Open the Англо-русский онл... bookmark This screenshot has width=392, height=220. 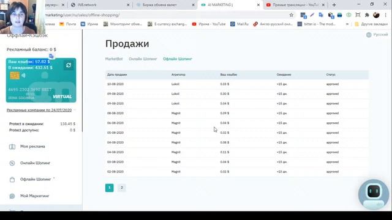273,24
